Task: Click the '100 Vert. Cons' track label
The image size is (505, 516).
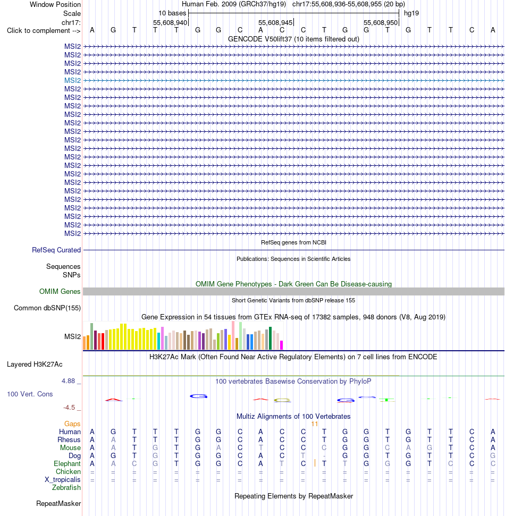Action: pos(30,394)
